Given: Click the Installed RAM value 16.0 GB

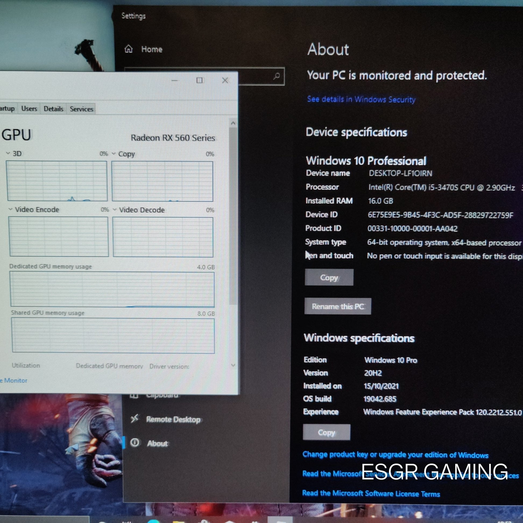Looking at the screenshot, I should coord(380,201).
